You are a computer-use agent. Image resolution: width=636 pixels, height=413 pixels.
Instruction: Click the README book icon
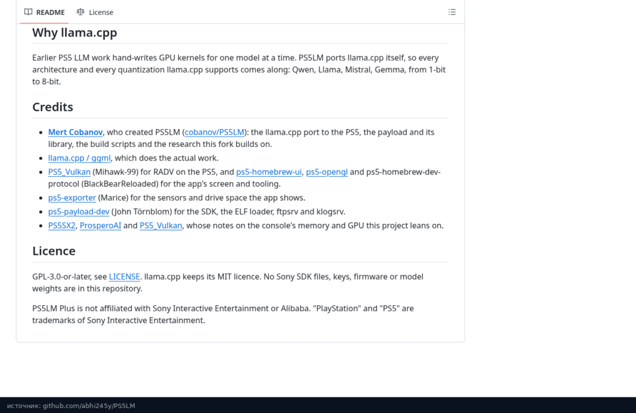(x=29, y=12)
